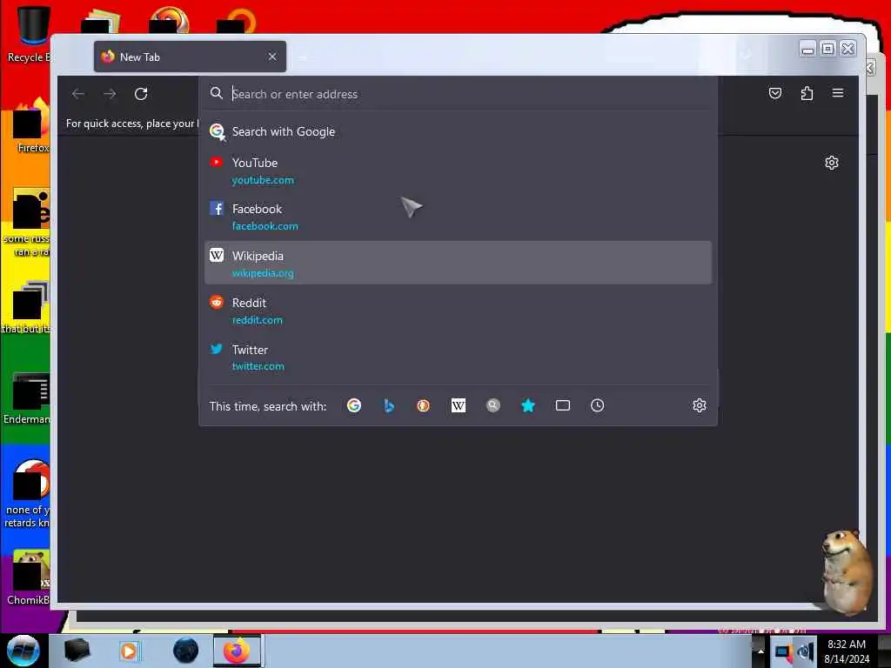This screenshot has height=668, width=891.
Task: Open the clock showing 8:32 AM
Action: point(847,651)
